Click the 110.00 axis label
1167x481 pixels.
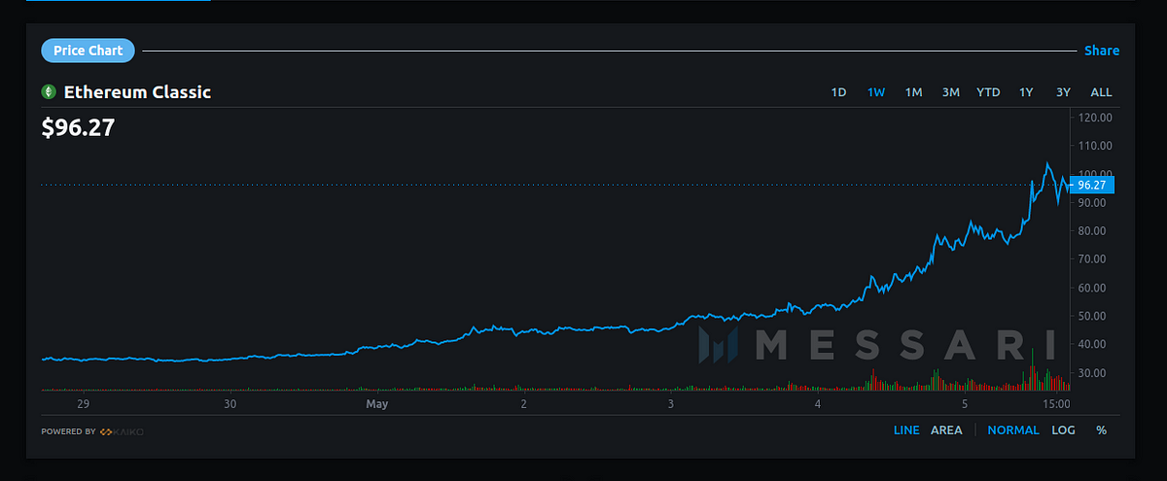coord(1095,146)
